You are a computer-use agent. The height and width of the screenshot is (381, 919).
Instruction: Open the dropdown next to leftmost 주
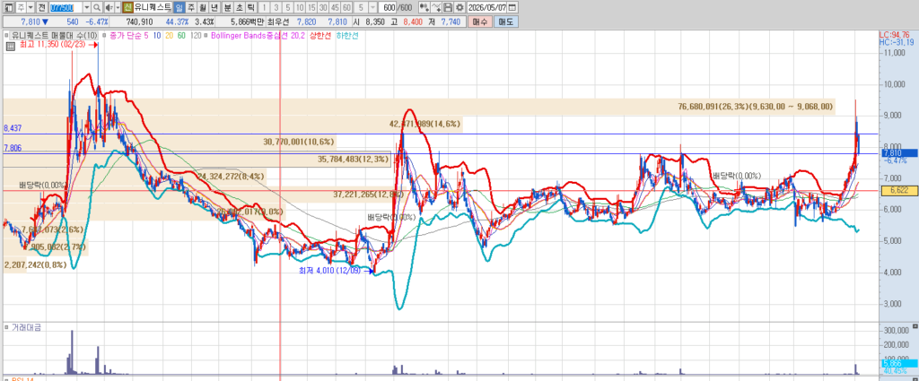tap(31, 7)
